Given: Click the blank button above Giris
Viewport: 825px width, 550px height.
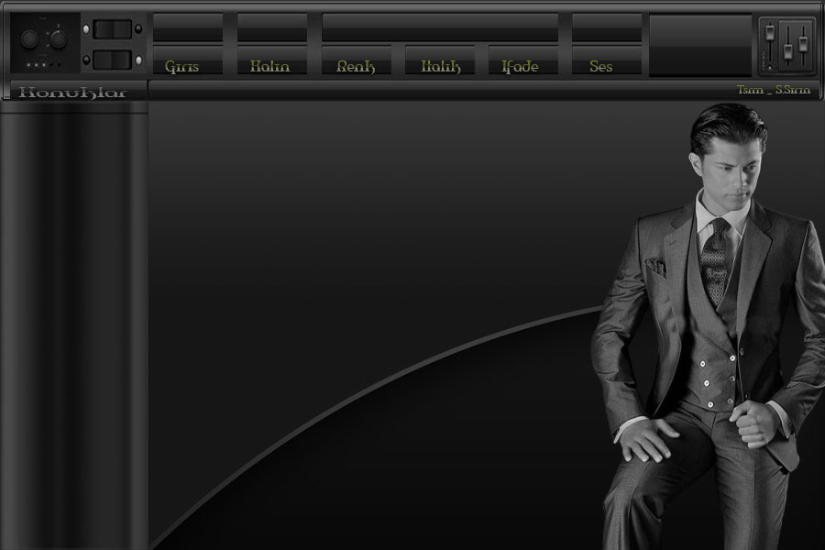Looking at the screenshot, I should [x=187, y=27].
